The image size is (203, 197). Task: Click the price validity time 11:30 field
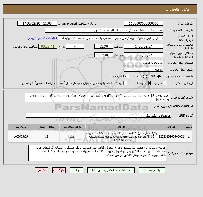pyautogui.click(x=104, y=55)
